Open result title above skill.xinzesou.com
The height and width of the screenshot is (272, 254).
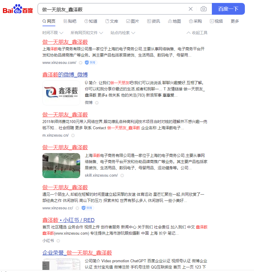(65, 147)
